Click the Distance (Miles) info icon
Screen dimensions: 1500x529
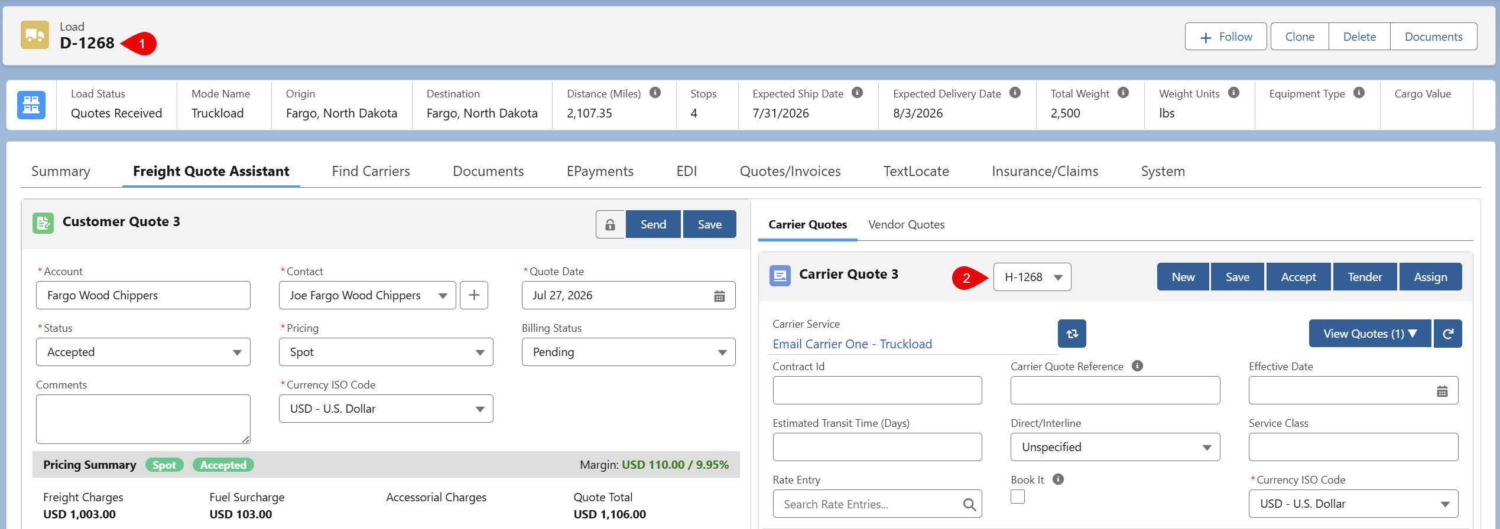tap(655, 93)
